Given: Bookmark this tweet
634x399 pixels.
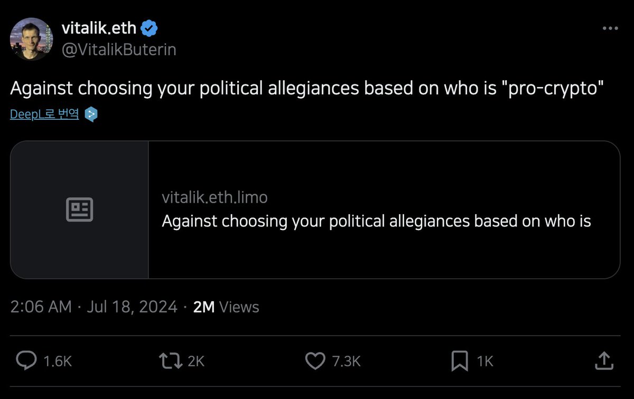Looking at the screenshot, I should [x=460, y=360].
